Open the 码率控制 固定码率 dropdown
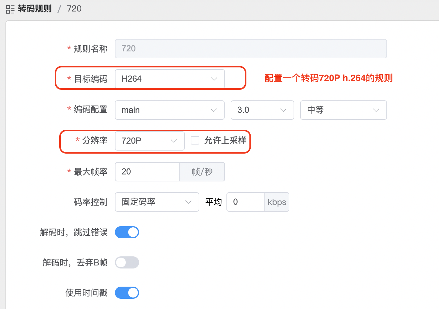Viewport: 439px width, 309px height. [157, 202]
